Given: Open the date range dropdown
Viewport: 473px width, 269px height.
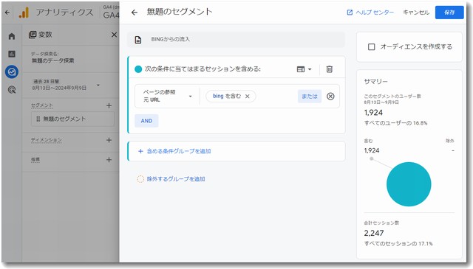Looking at the screenshot, I should (x=98, y=85).
